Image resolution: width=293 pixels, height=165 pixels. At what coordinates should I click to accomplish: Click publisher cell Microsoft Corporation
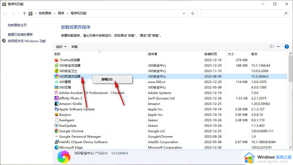pos(165,148)
